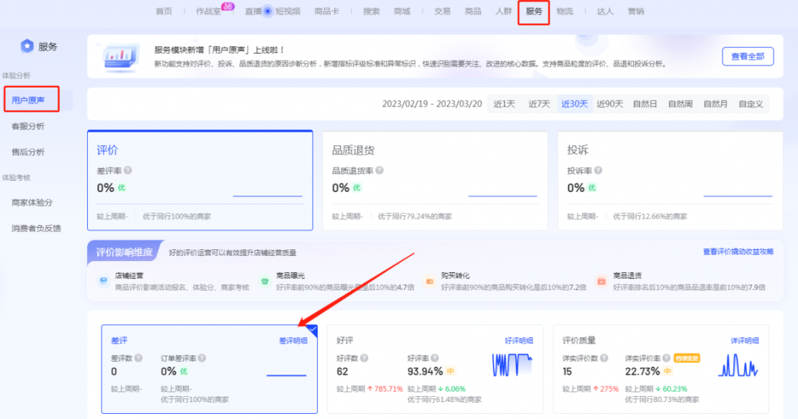Select the 服务 navigation tab

coord(534,11)
